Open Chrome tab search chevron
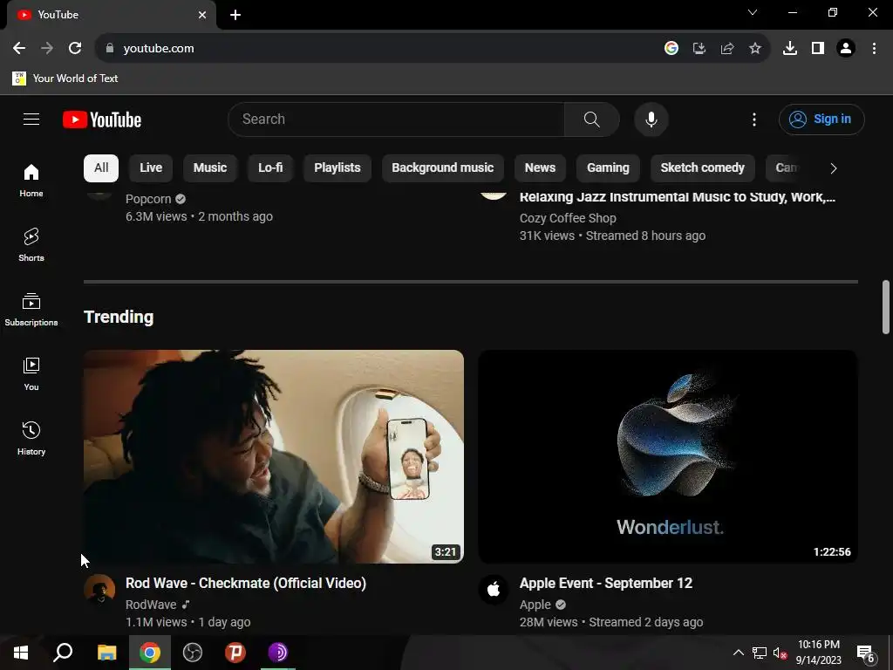 [x=753, y=12]
